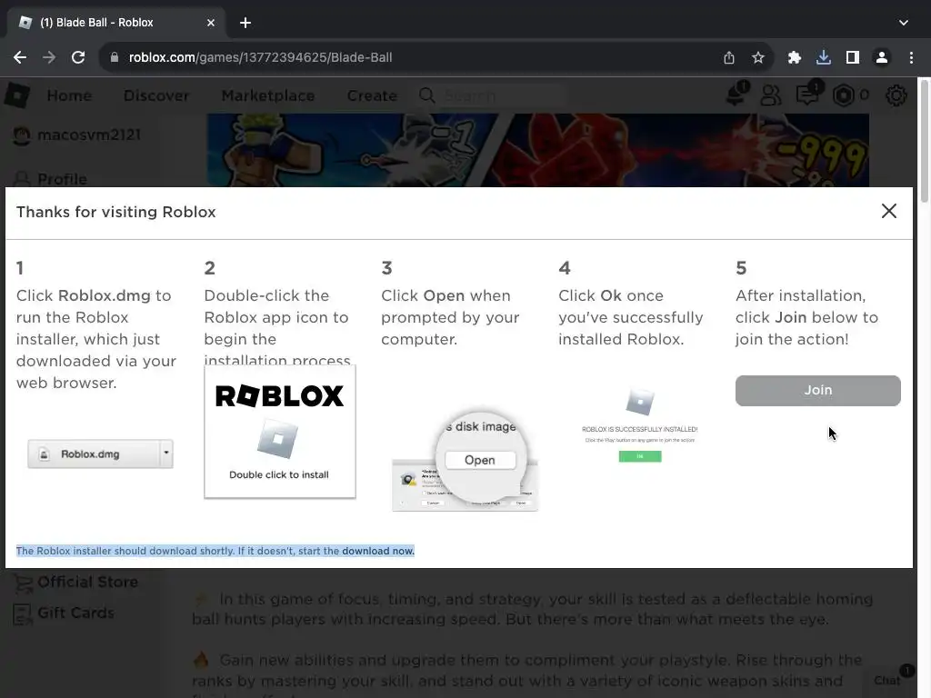The width and height of the screenshot is (931, 698).
Task: Open a new browser tab
Action: click(x=245, y=23)
